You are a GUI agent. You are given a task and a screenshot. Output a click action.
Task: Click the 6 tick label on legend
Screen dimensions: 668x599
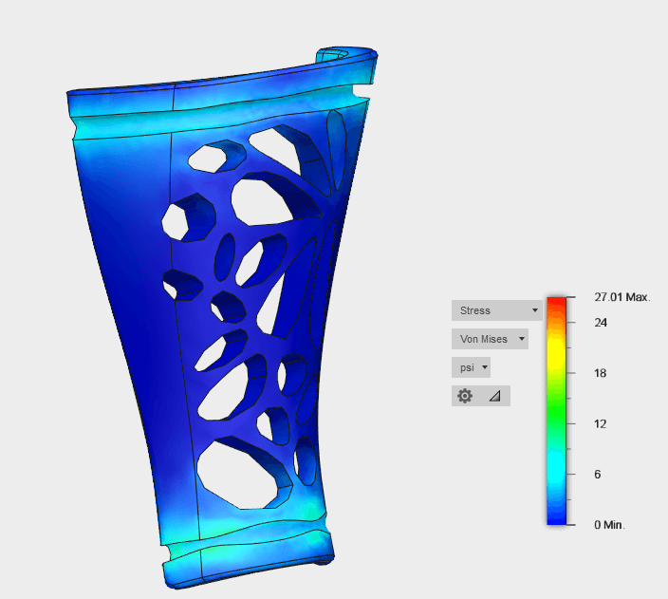598,475
